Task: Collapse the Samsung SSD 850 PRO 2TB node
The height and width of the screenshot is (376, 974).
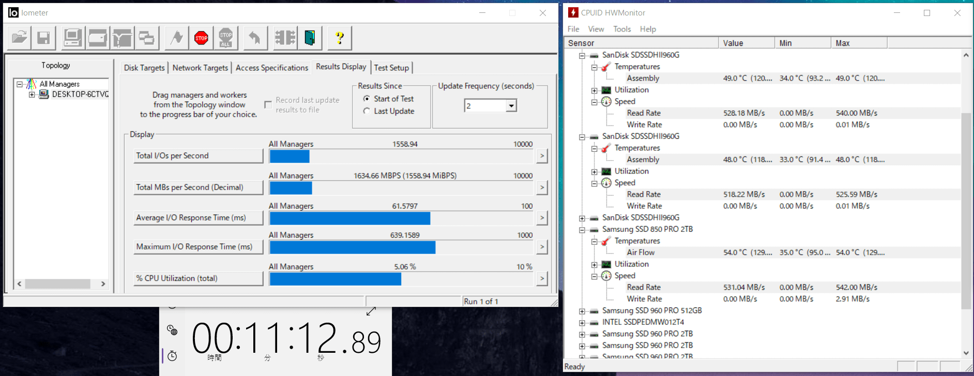Action: (x=582, y=230)
